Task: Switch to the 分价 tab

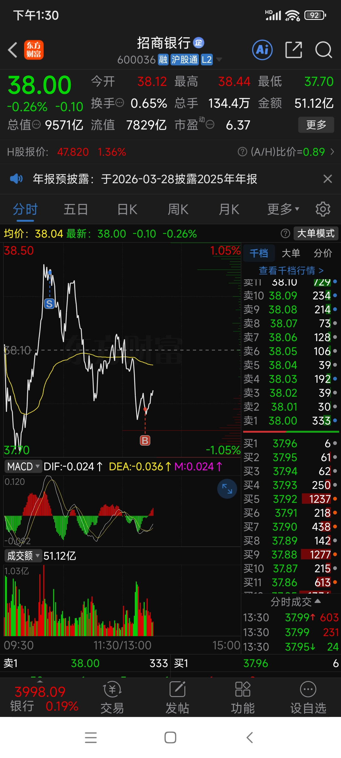Action: (x=323, y=253)
